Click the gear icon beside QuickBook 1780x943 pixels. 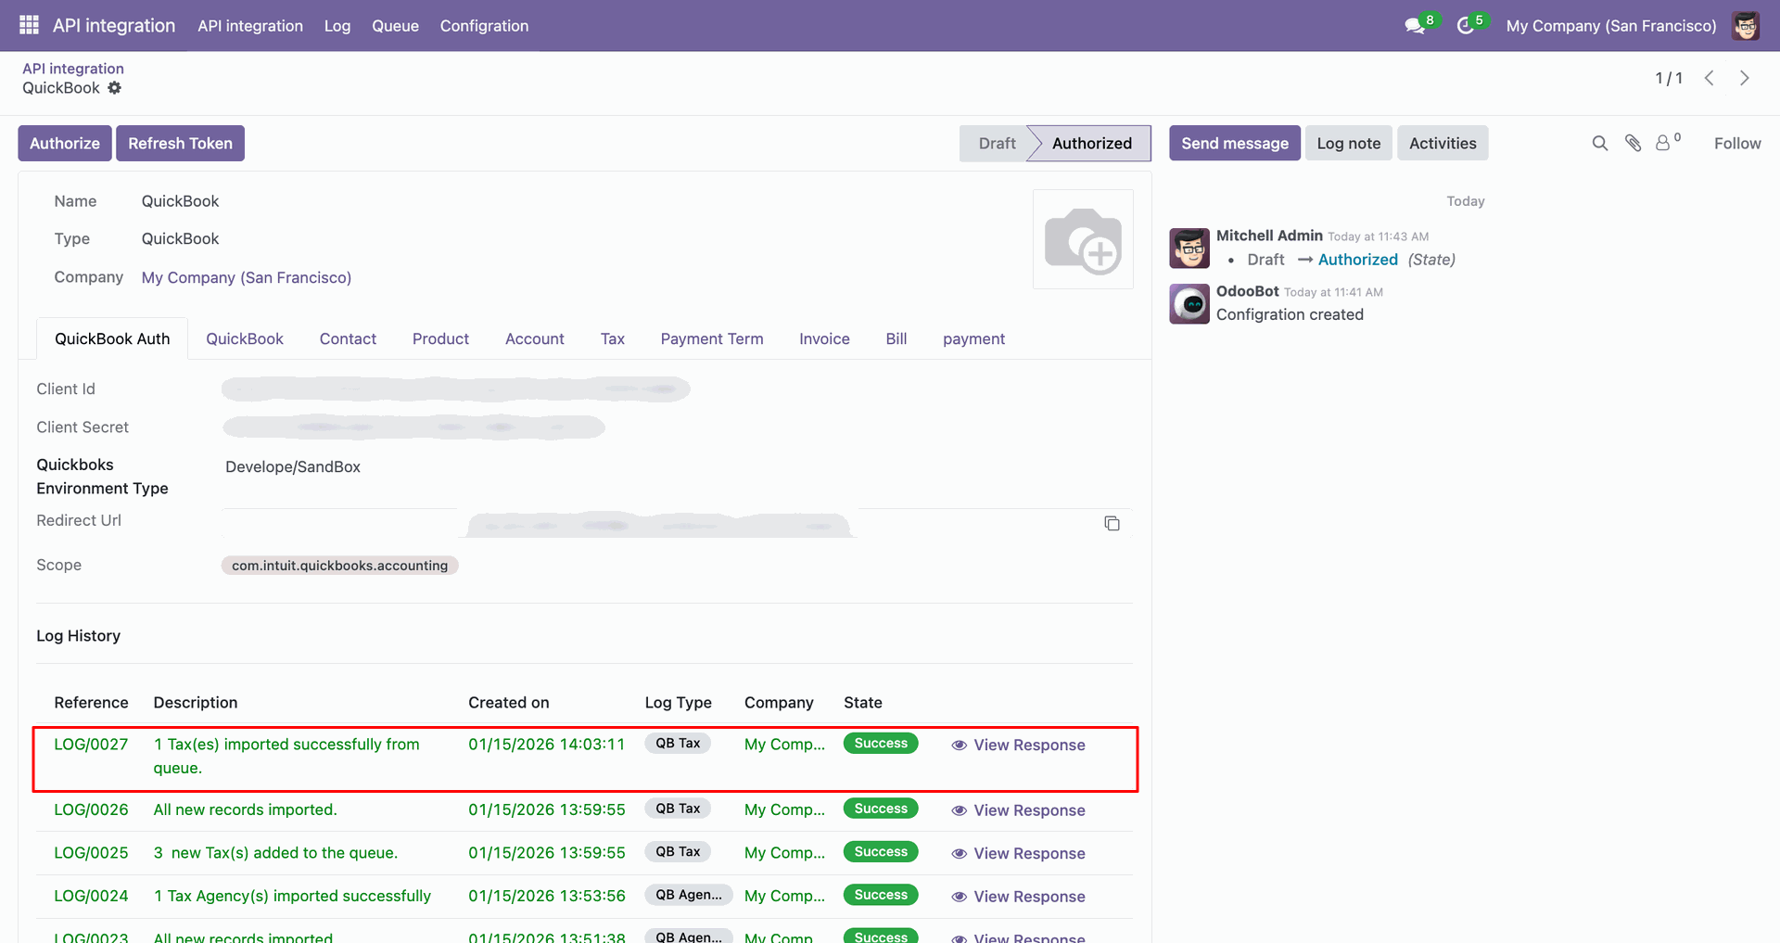[115, 88]
